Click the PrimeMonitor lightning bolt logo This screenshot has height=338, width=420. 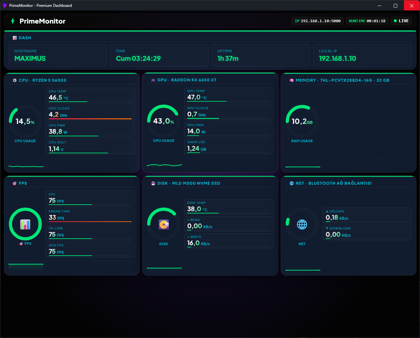13,21
